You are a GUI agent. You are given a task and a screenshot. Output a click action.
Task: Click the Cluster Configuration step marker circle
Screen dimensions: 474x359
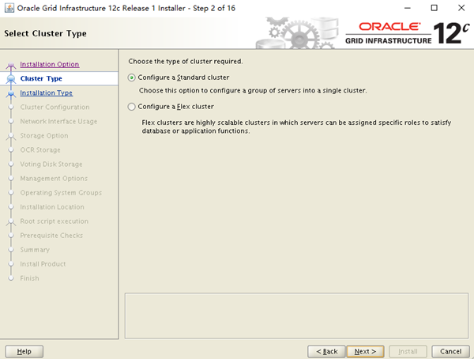(x=11, y=107)
